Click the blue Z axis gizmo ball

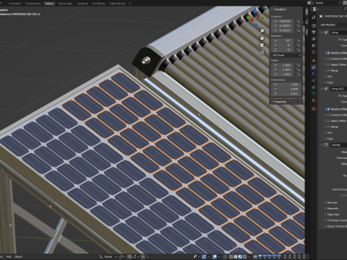(x=254, y=11)
